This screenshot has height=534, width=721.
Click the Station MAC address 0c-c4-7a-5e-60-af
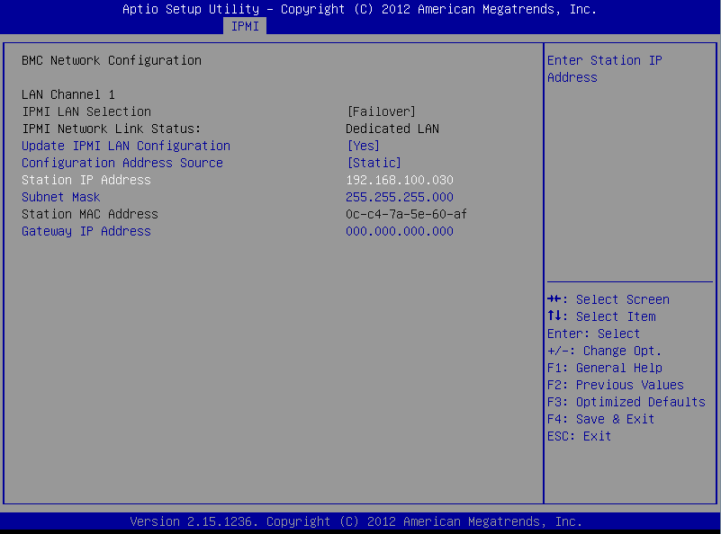pyautogui.click(x=406, y=214)
